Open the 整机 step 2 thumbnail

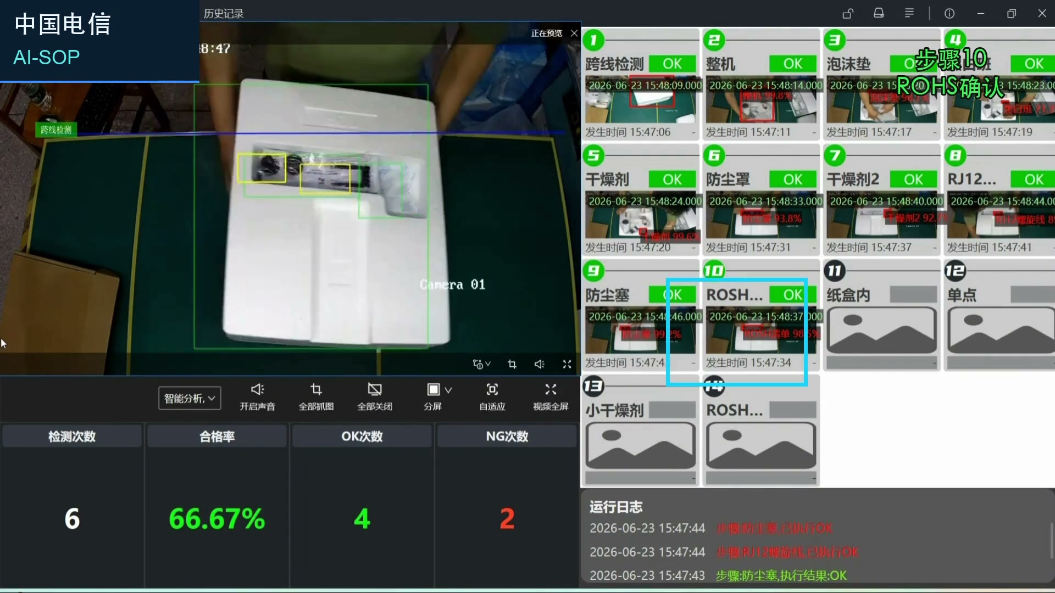761,100
